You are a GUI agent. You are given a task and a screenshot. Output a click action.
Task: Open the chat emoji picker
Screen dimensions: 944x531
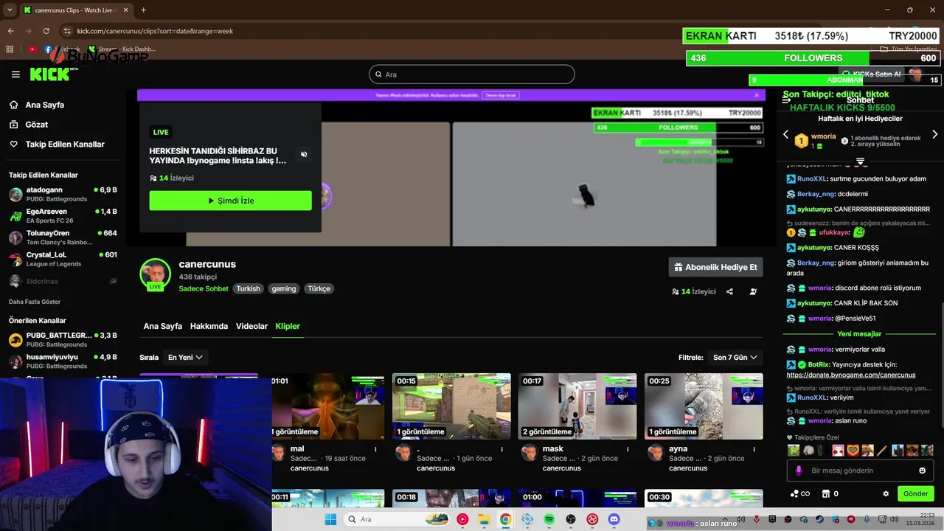pyautogui.click(x=922, y=471)
